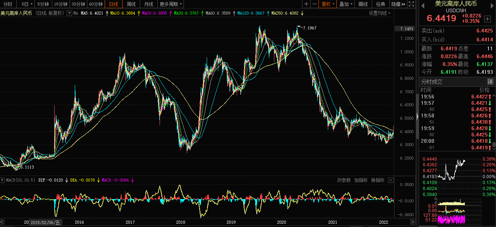The width and height of the screenshot is (496, 227).
Task: Click the MA250:6.4082 indicator value
Action: tap(285, 13)
